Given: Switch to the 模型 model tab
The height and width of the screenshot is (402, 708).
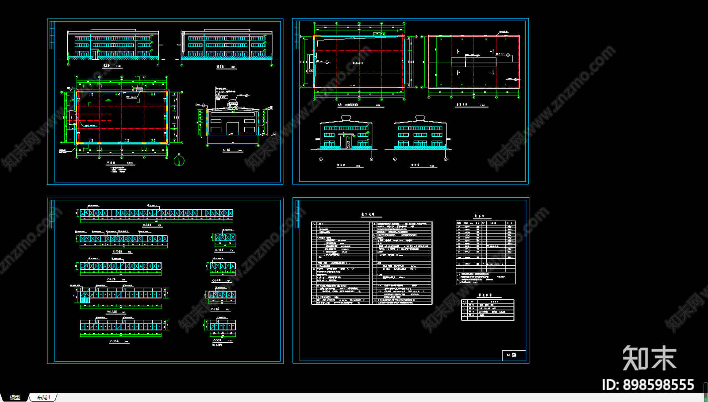Looking at the screenshot, I should pyautogui.click(x=15, y=397).
